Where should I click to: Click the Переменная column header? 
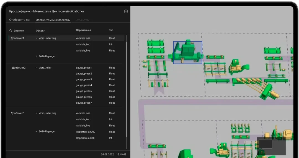pyautogui.click(x=83, y=30)
